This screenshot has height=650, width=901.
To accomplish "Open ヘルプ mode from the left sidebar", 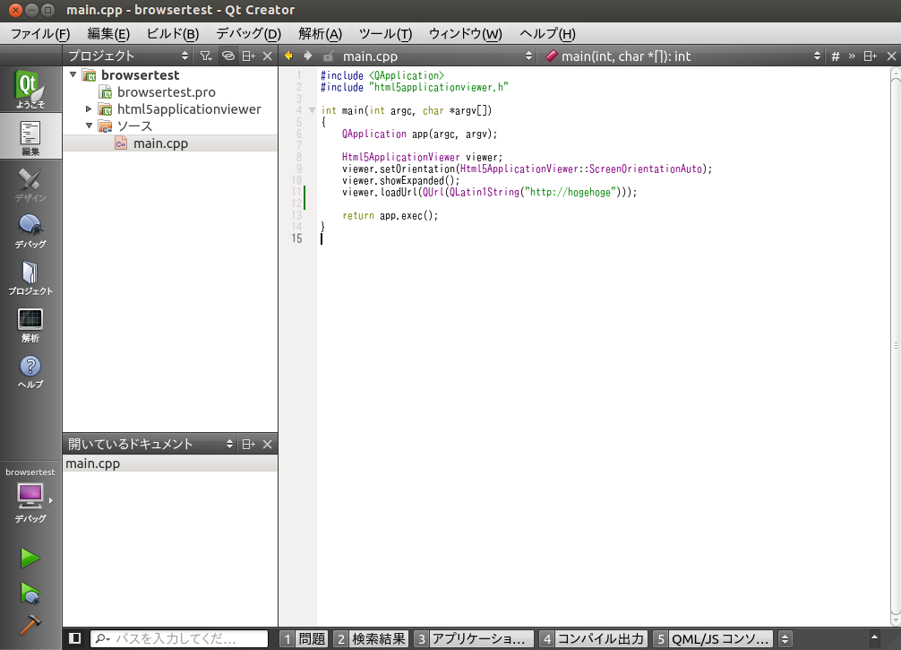I will [30, 368].
